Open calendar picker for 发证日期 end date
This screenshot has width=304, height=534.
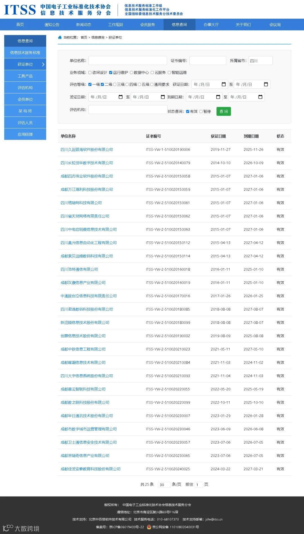(163, 97)
